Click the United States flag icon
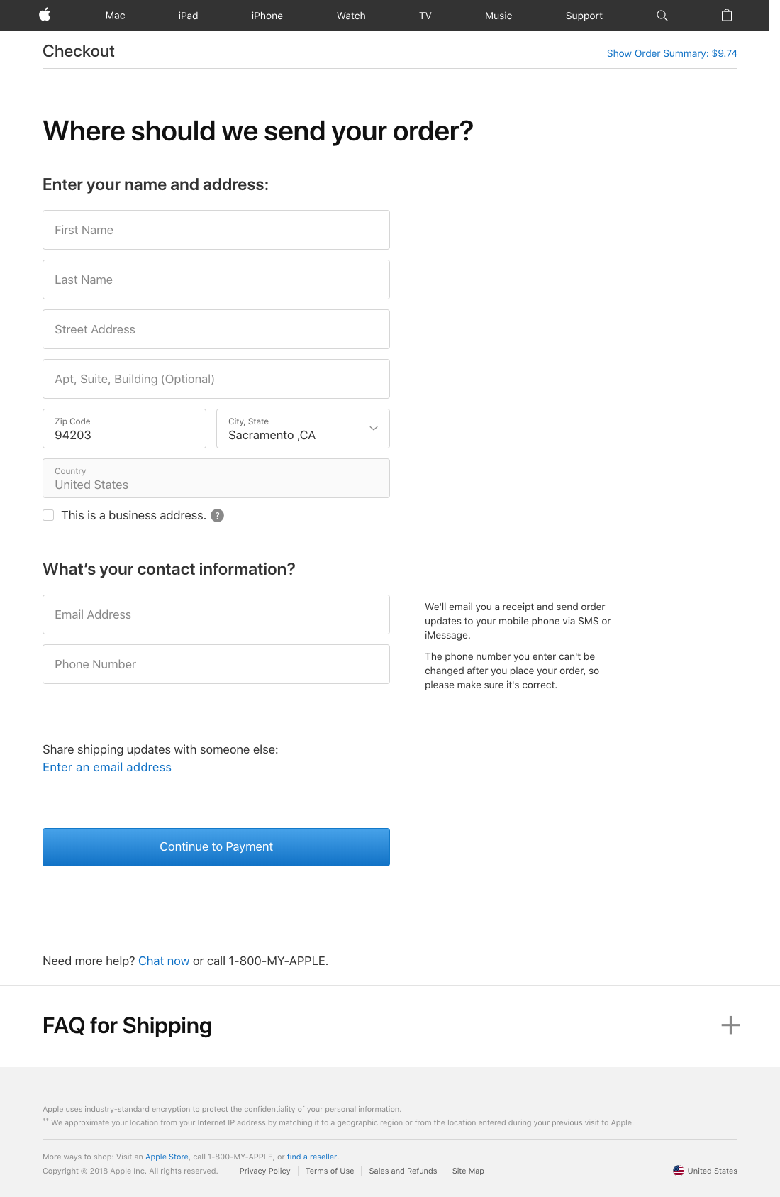Image resolution: width=780 pixels, height=1197 pixels. [x=679, y=1171]
